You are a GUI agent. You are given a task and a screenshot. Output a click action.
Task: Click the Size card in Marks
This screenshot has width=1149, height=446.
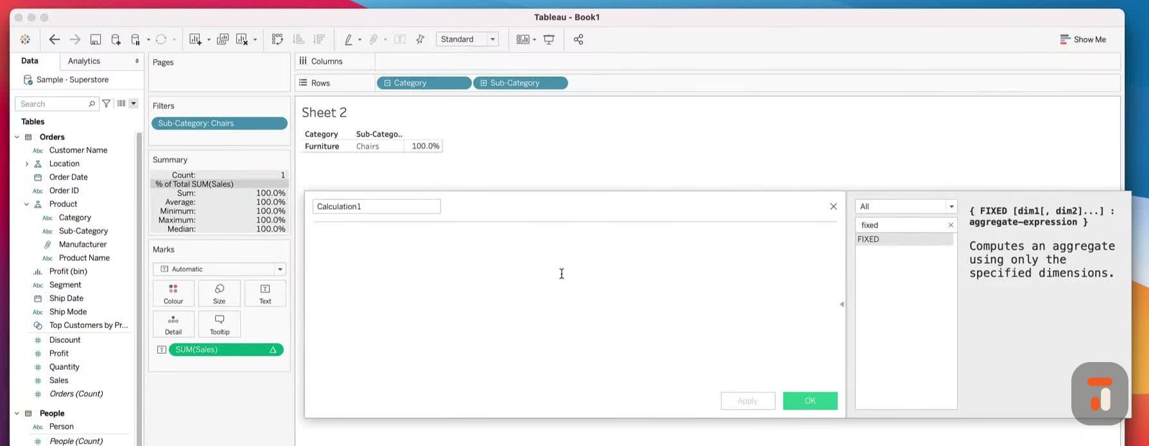pyautogui.click(x=220, y=294)
